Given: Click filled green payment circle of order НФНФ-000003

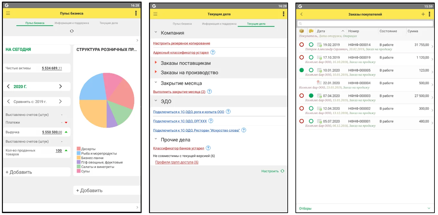Looking at the screenshot, I should (x=311, y=96).
